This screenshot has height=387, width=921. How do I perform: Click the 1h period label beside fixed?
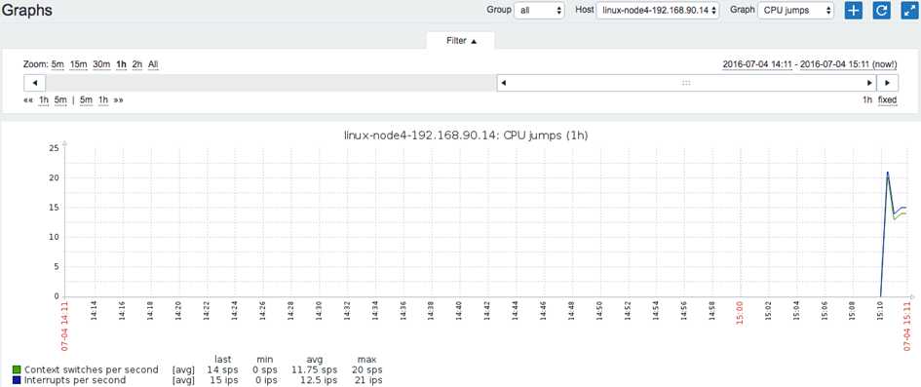click(x=867, y=99)
